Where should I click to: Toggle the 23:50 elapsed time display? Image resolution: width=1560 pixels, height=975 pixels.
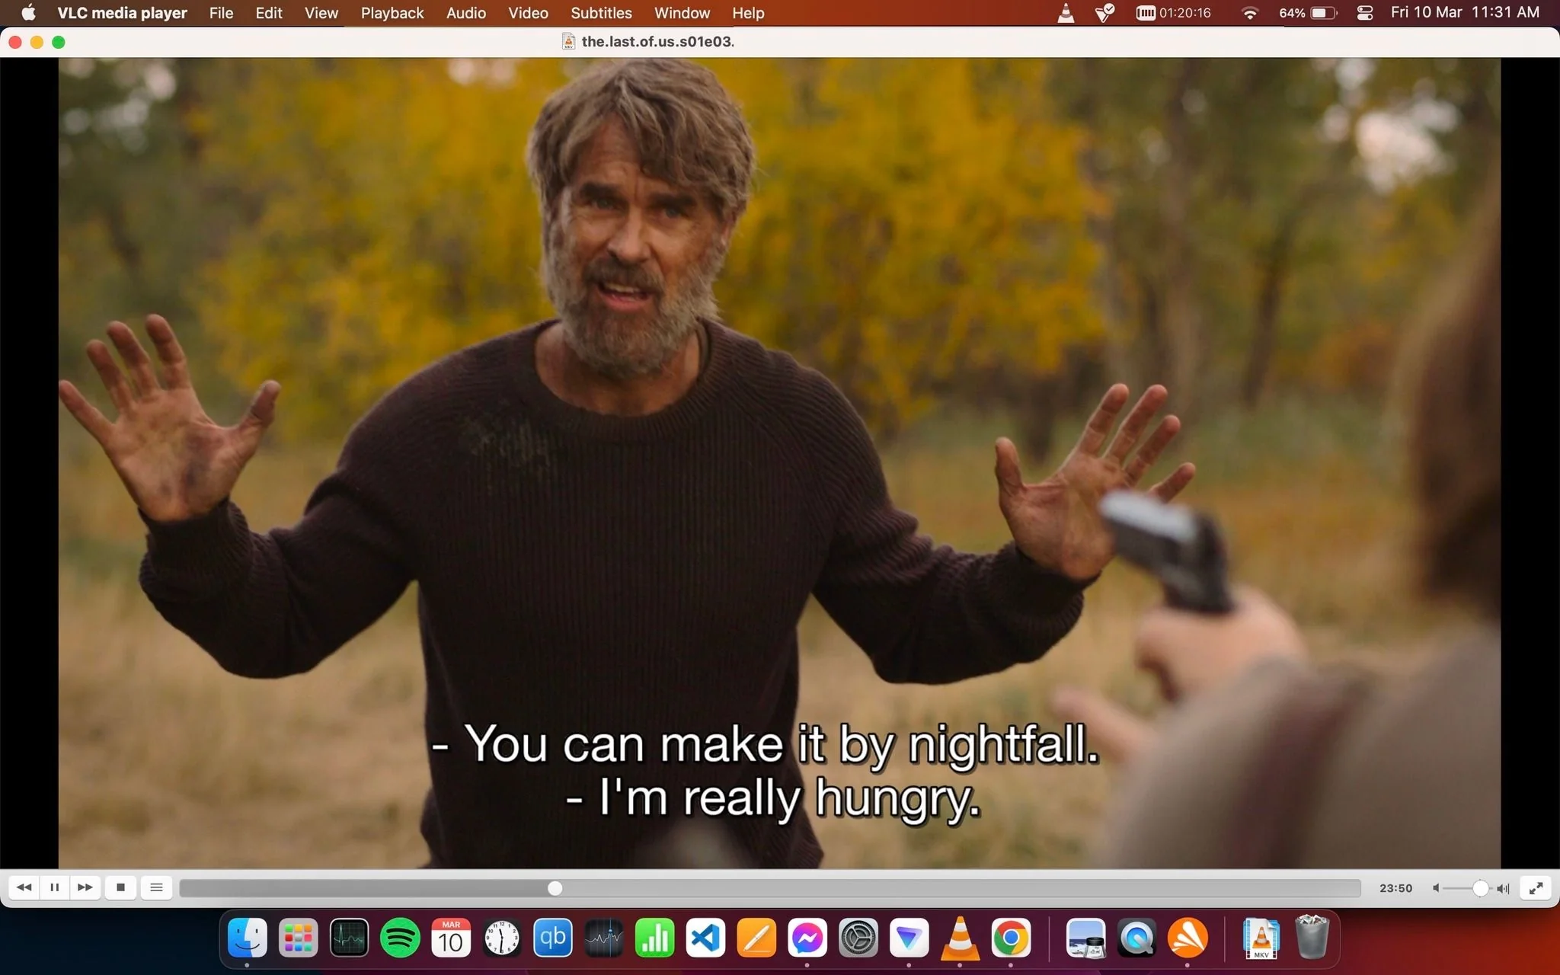click(1395, 888)
